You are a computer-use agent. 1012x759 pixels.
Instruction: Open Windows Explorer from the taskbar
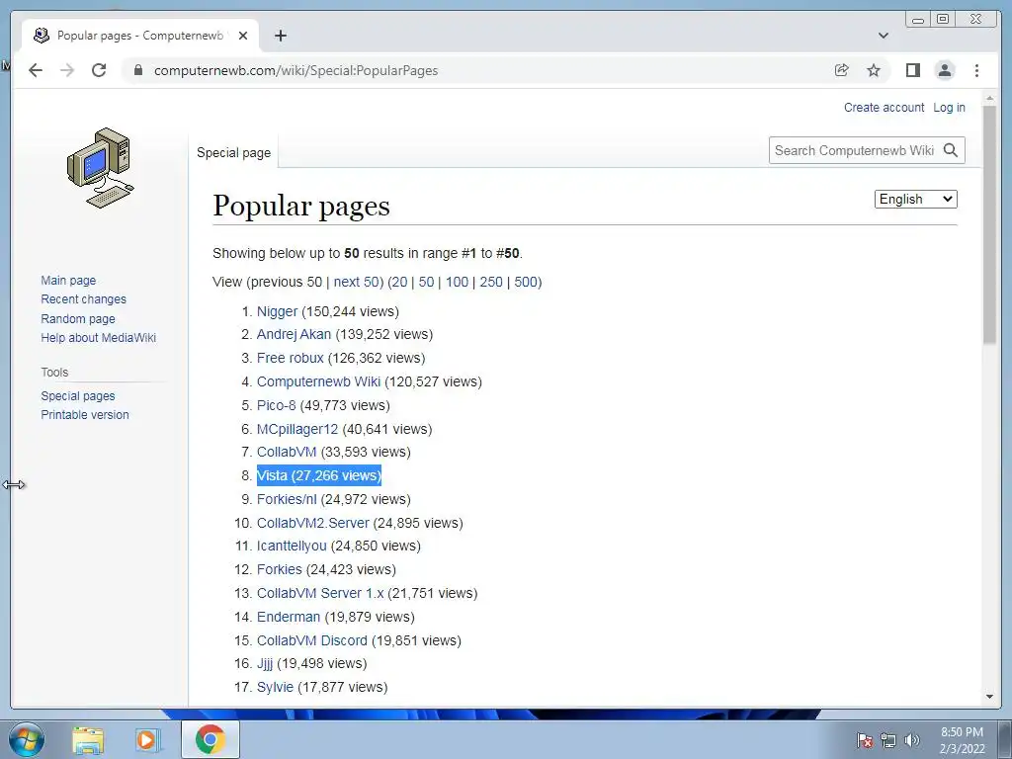pyautogui.click(x=88, y=739)
